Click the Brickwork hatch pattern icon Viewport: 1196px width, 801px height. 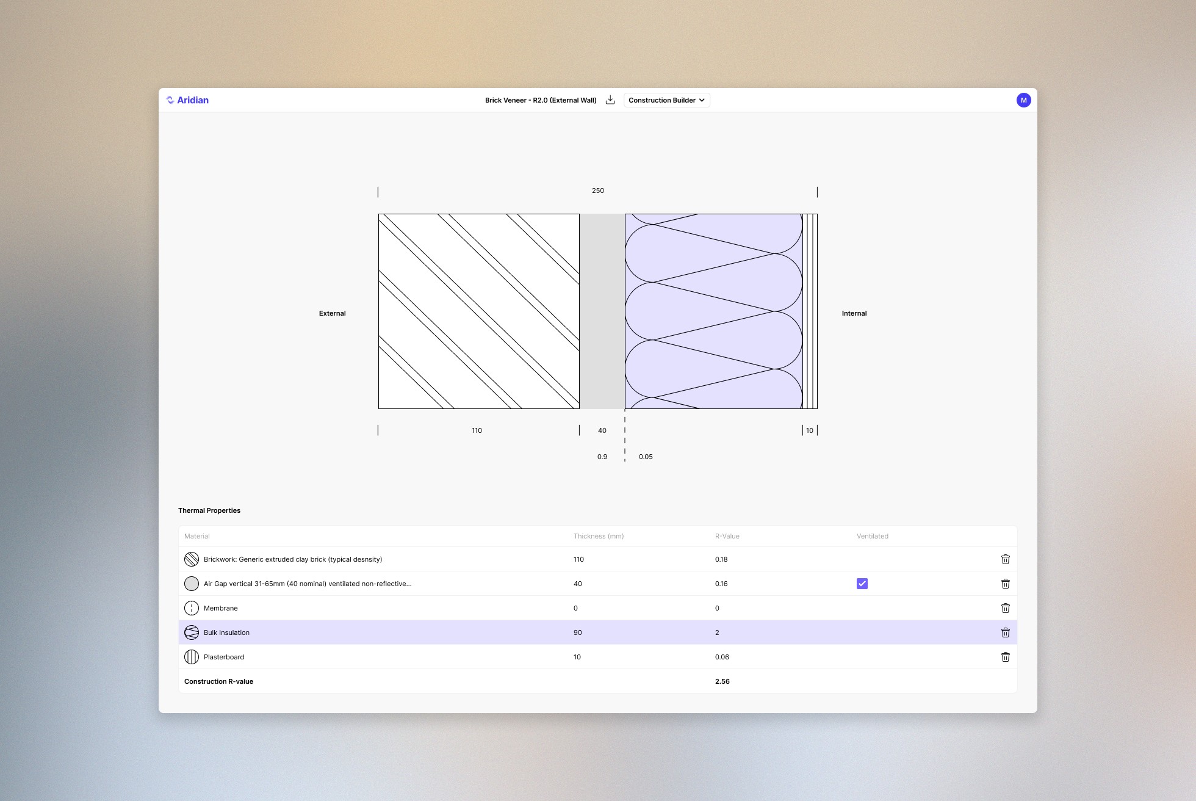click(x=192, y=559)
